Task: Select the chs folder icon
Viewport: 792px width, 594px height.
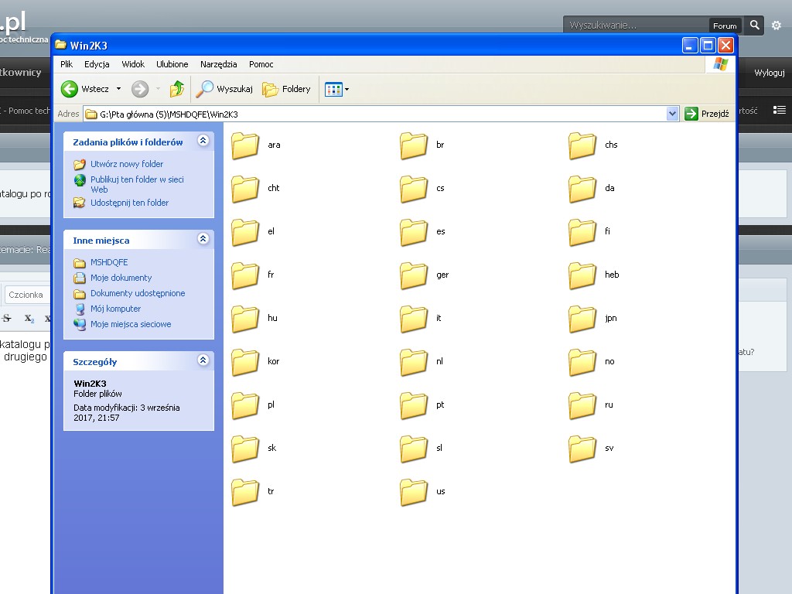Action: [582, 145]
